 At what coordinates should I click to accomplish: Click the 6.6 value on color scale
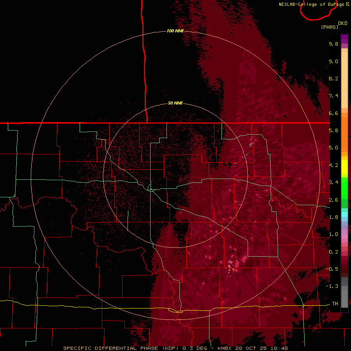pos(333,113)
